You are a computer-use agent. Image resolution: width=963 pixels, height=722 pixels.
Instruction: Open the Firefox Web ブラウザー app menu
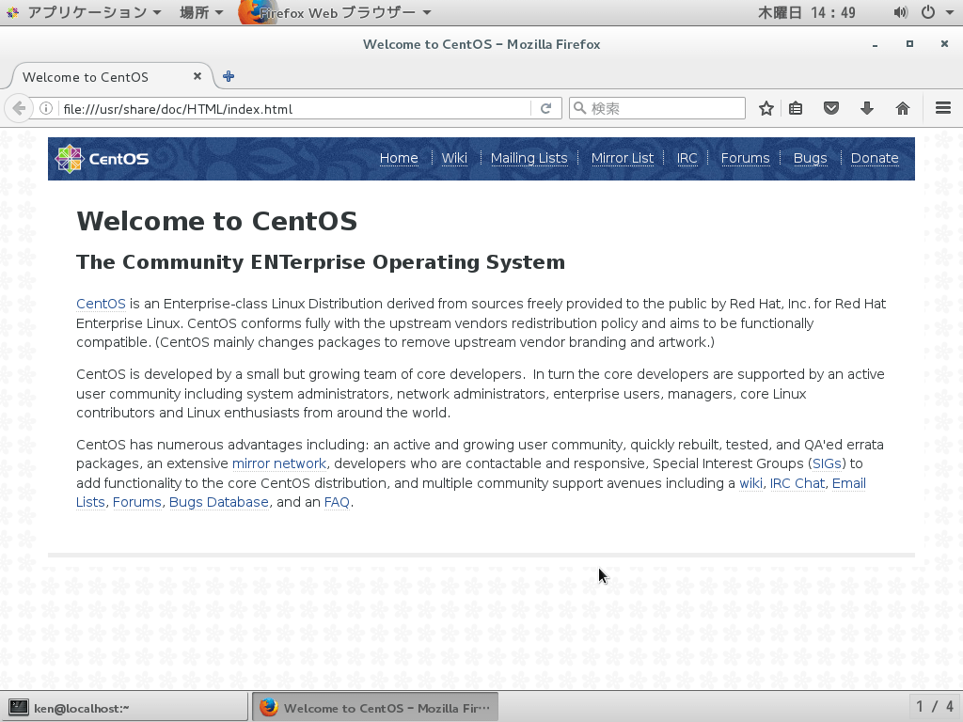(x=336, y=12)
